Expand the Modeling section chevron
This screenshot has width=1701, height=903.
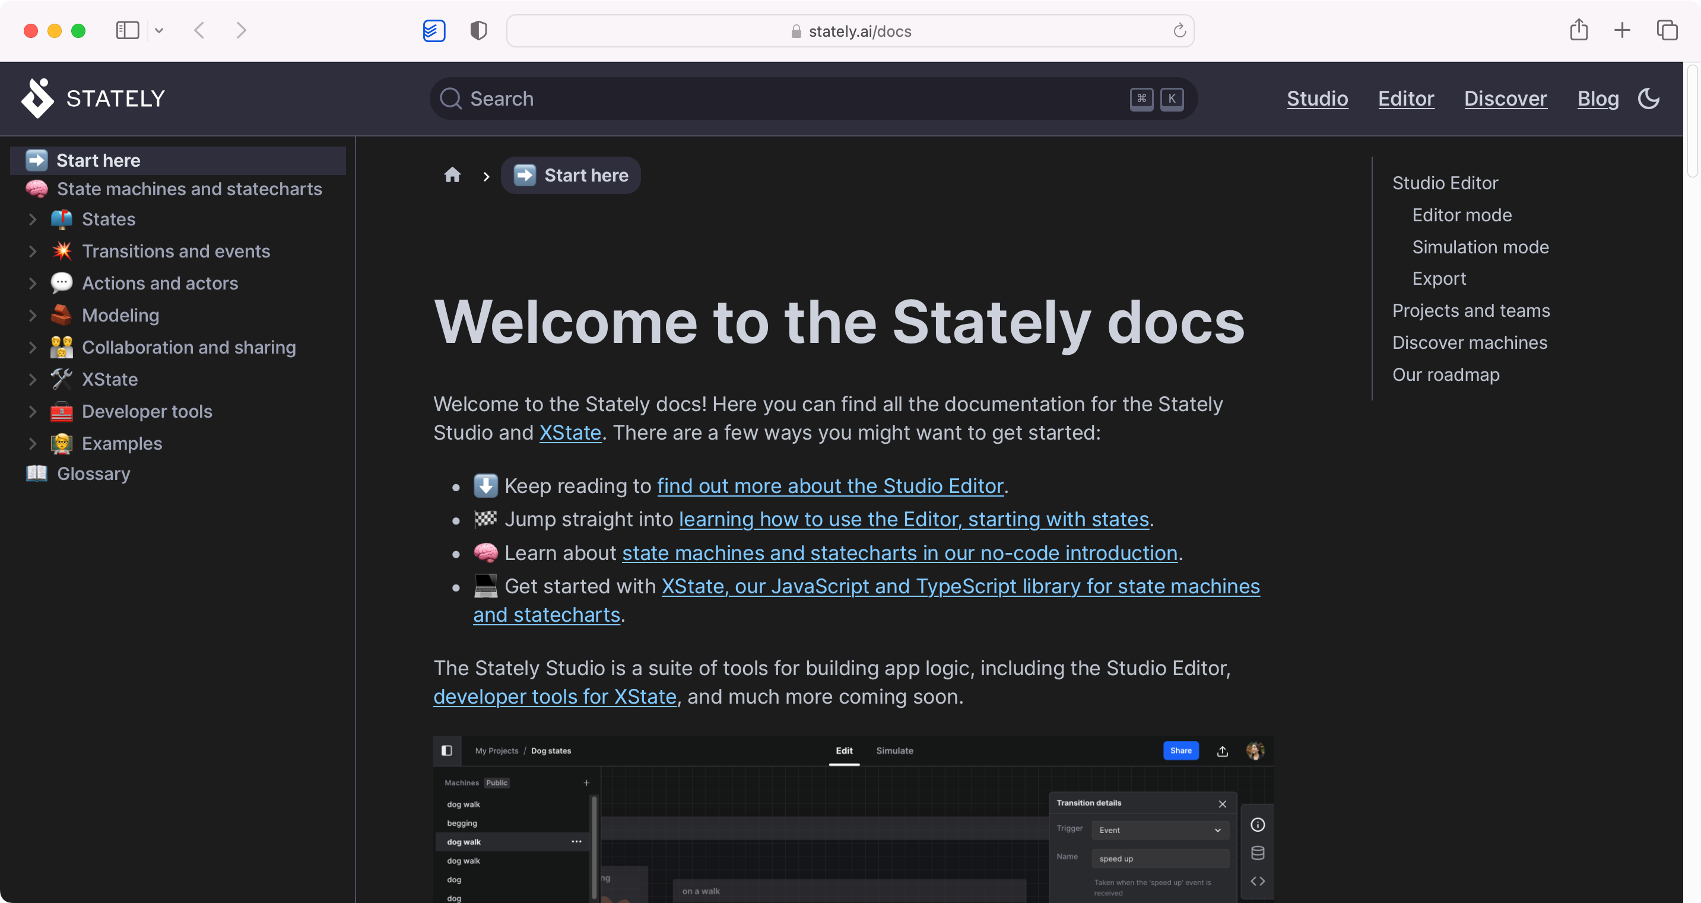coord(31,316)
